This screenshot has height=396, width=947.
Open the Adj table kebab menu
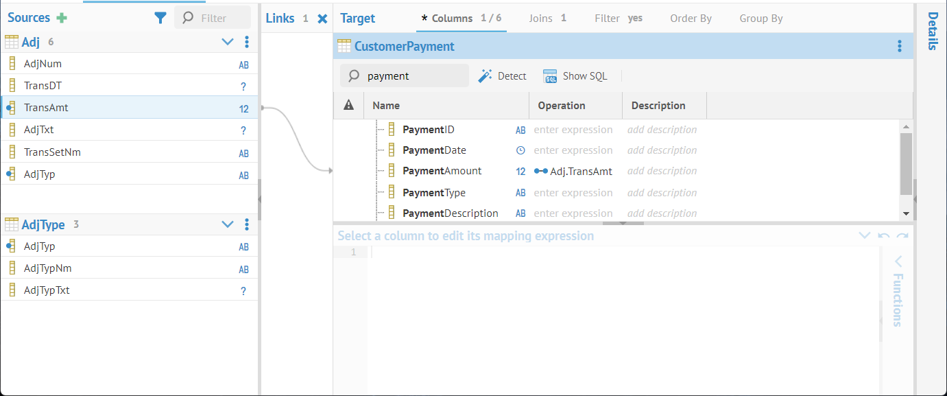247,42
